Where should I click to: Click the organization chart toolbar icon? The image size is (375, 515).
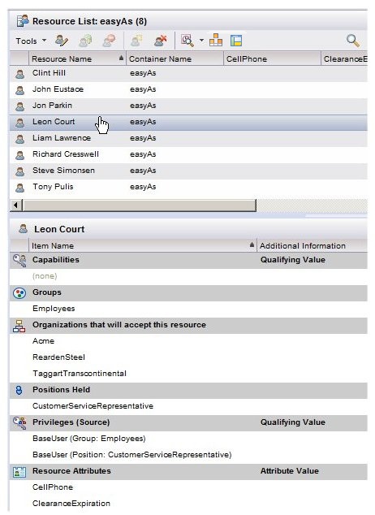(x=216, y=41)
